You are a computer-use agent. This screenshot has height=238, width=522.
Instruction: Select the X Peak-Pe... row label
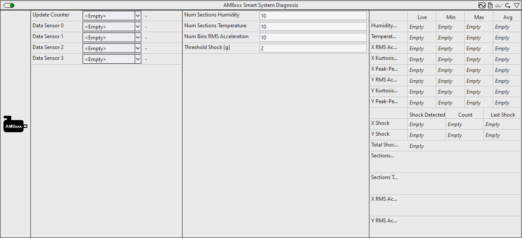384,69
